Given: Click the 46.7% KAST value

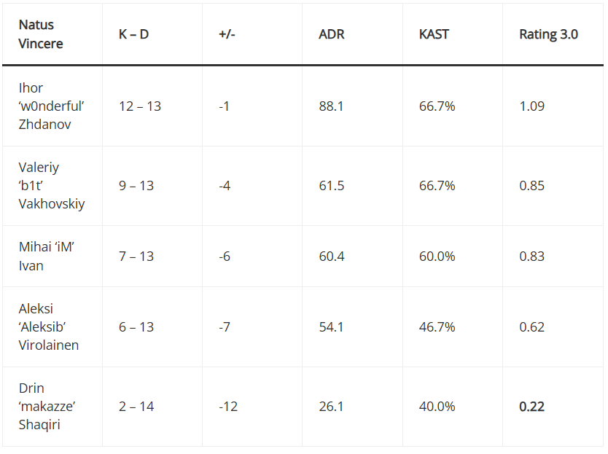Looking at the screenshot, I should 437,327.
